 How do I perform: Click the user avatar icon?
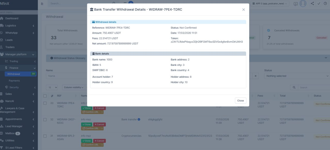[303, 4]
